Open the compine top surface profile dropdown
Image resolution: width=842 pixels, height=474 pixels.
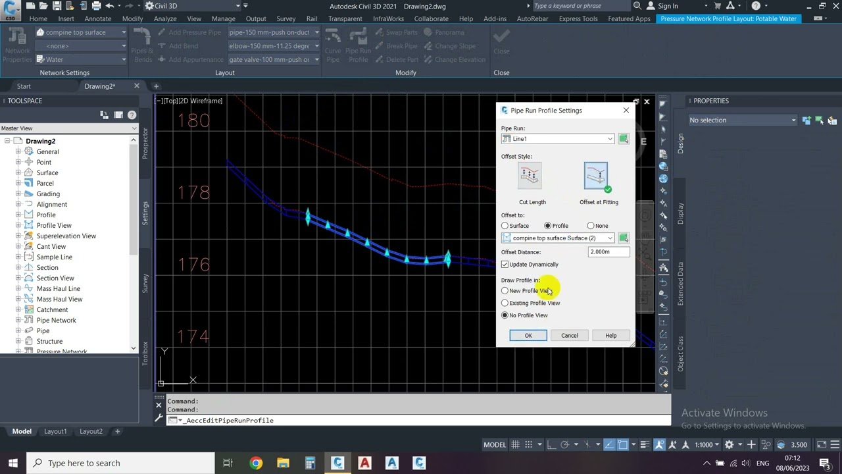558,238
